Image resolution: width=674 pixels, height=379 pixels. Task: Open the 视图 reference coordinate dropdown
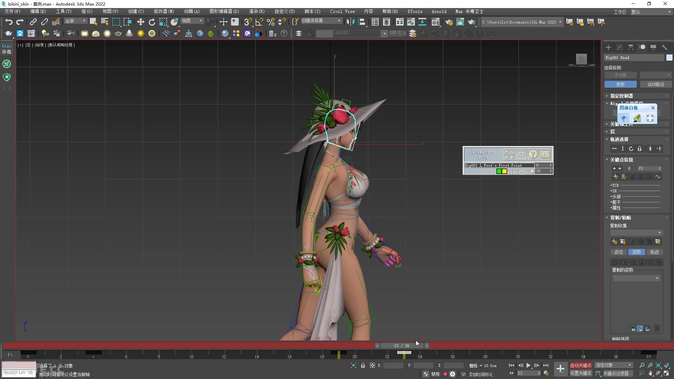click(x=192, y=21)
